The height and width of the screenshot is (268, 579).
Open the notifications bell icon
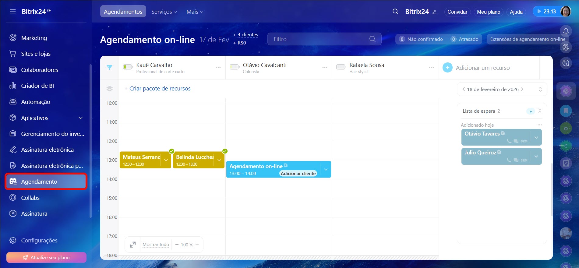[566, 31]
